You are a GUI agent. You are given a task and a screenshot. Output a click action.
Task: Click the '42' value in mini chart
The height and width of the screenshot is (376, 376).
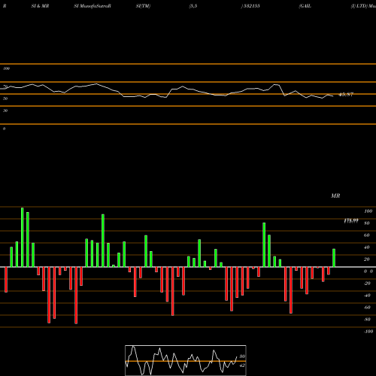tap(242, 365)
